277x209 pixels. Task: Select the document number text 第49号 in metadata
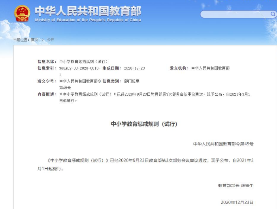coord(65,87)
